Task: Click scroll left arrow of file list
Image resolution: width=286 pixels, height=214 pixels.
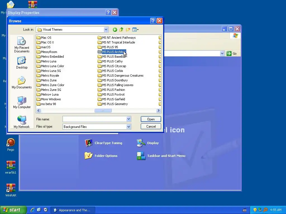Action: (x=39, y=110)
